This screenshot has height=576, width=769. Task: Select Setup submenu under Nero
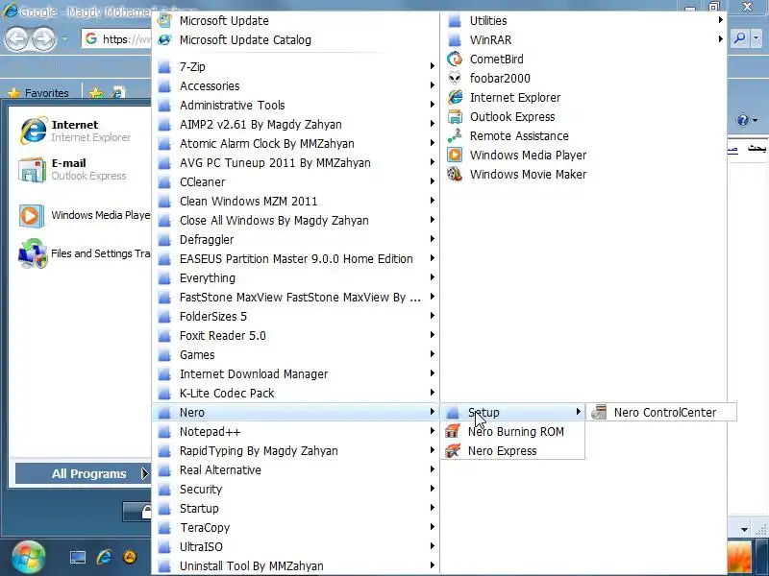(512, 413)
